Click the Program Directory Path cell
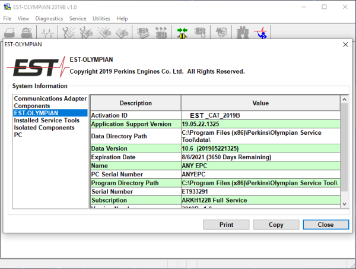The height and width of the screenshot is (269, 356). tap(135, 183)
